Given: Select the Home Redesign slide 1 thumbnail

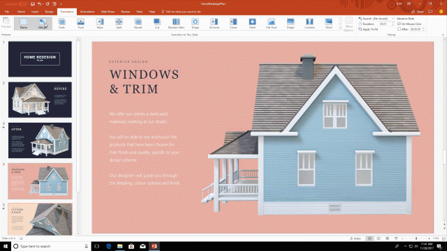Looking at the screenshot, I should (40, 59).
